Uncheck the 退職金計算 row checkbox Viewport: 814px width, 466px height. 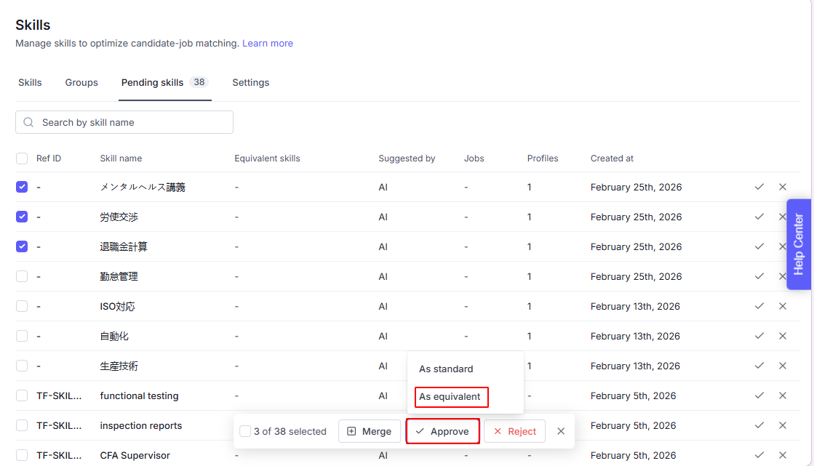[x=22, y=246]
